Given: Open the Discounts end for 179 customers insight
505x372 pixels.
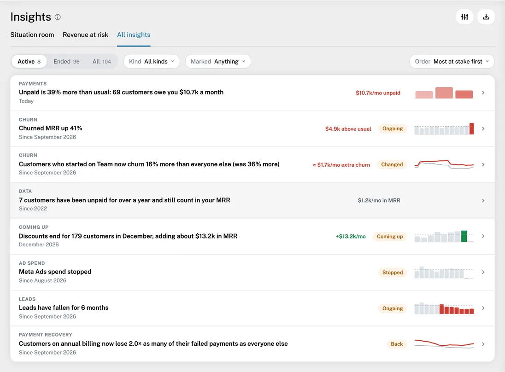Looking at the screenshot, I should pyautogui.click(x=252, y=236).
